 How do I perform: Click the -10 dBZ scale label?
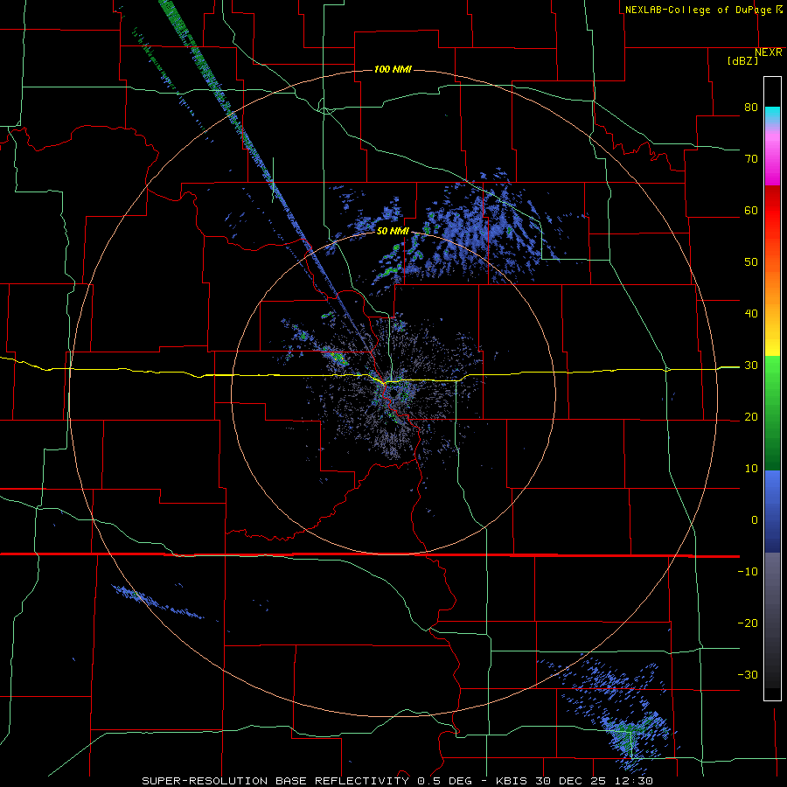coord(748,572)
